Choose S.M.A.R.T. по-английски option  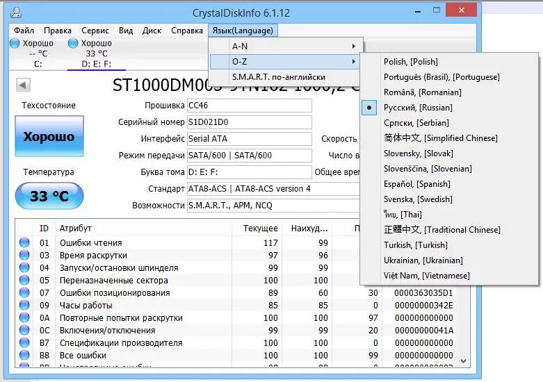286,77
